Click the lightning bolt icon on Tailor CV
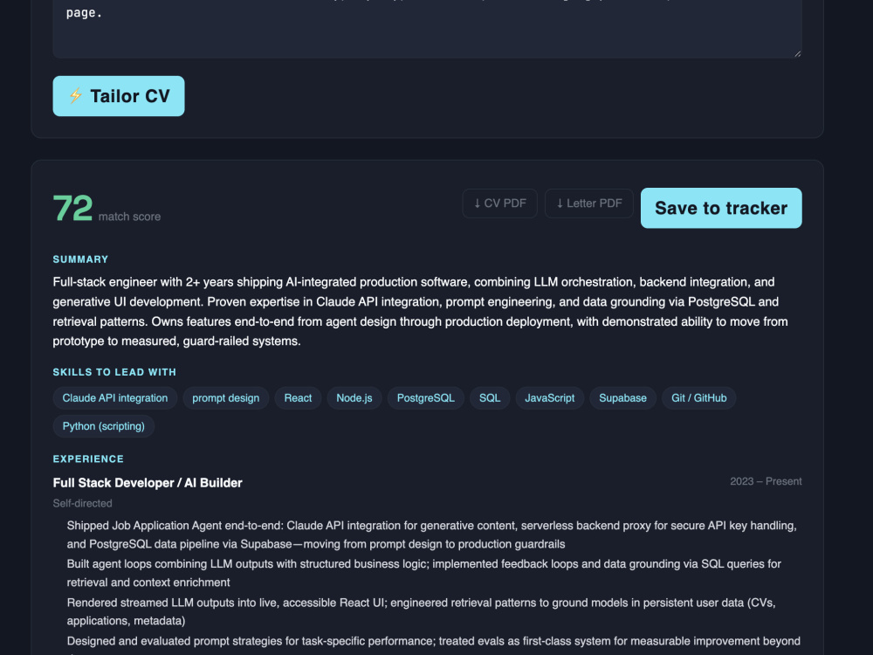Screen dimensions: 873x655 [75, 96]
